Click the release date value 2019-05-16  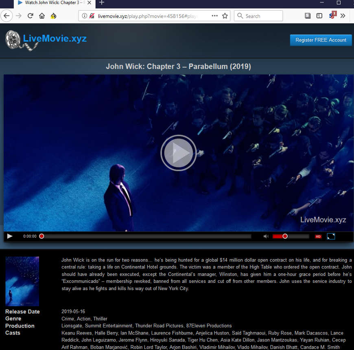coord(73,312)
